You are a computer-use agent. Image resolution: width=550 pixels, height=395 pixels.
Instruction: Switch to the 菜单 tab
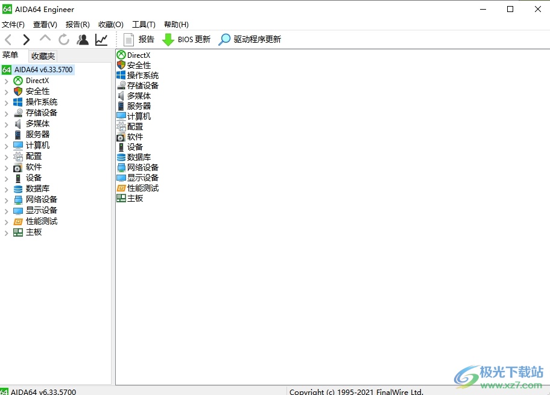[x=10, y=55]
